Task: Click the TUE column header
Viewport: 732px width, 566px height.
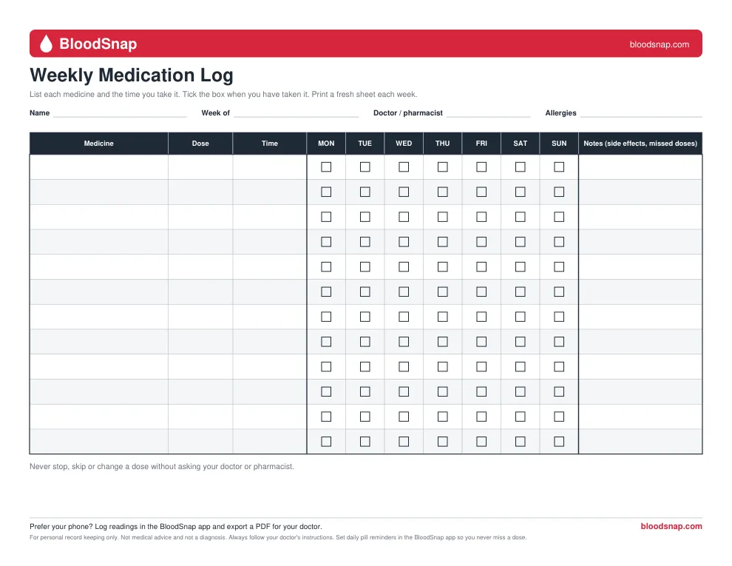Action: pos(365,144)
